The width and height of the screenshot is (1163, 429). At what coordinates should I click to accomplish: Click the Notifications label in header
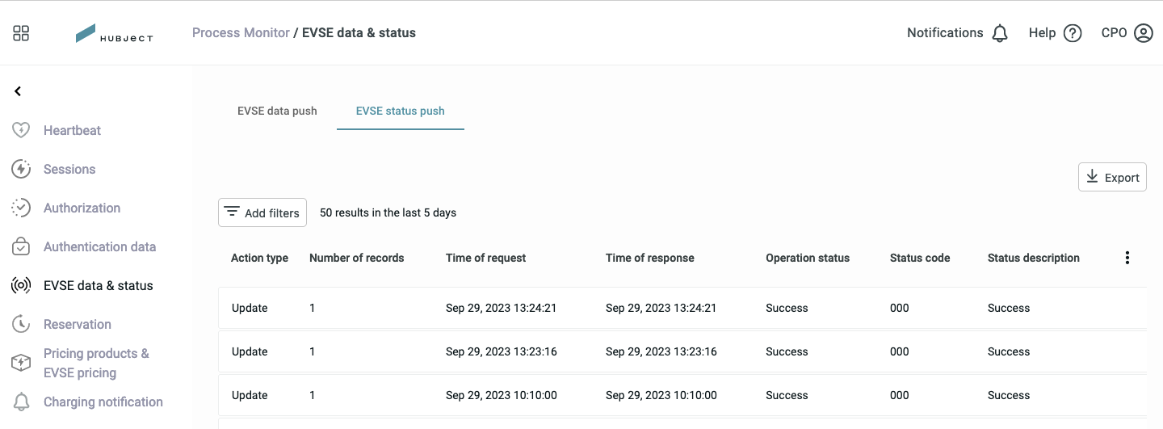point(945,33)
